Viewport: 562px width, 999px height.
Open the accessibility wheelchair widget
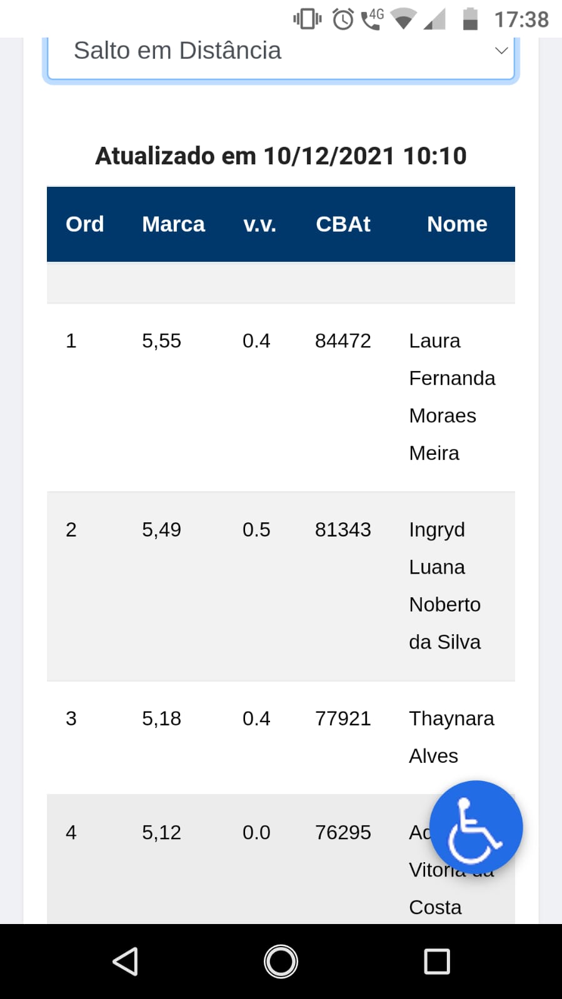(x=476, y=827)
